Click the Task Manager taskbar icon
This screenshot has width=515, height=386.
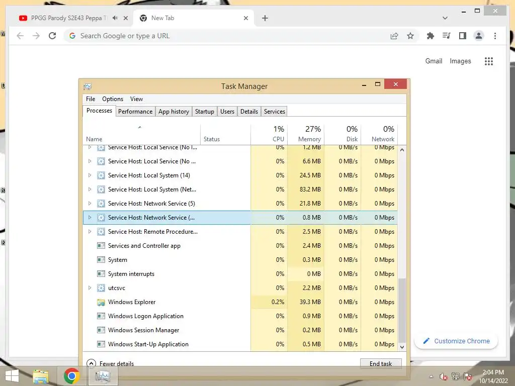tap(103, 376)
